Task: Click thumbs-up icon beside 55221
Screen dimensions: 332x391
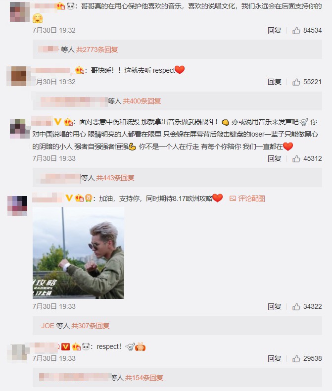Action: (296, 82)
